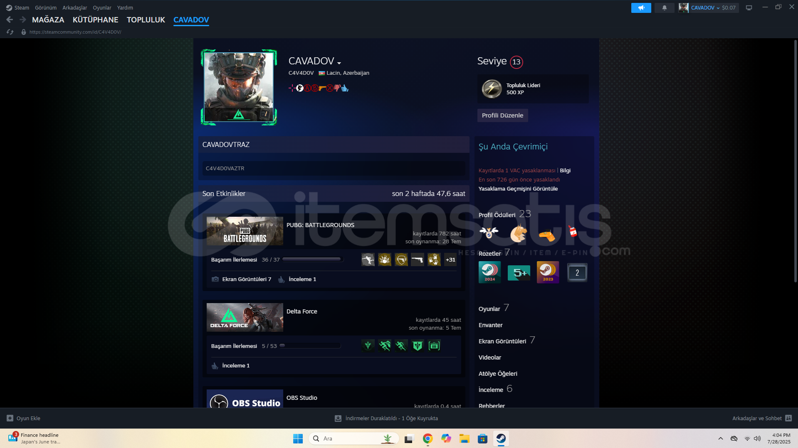This screenshot has width=798, height=448.
Task: Open PUBG Ekran Görüntüleri 7 link
Action: (x=246, y=279)
